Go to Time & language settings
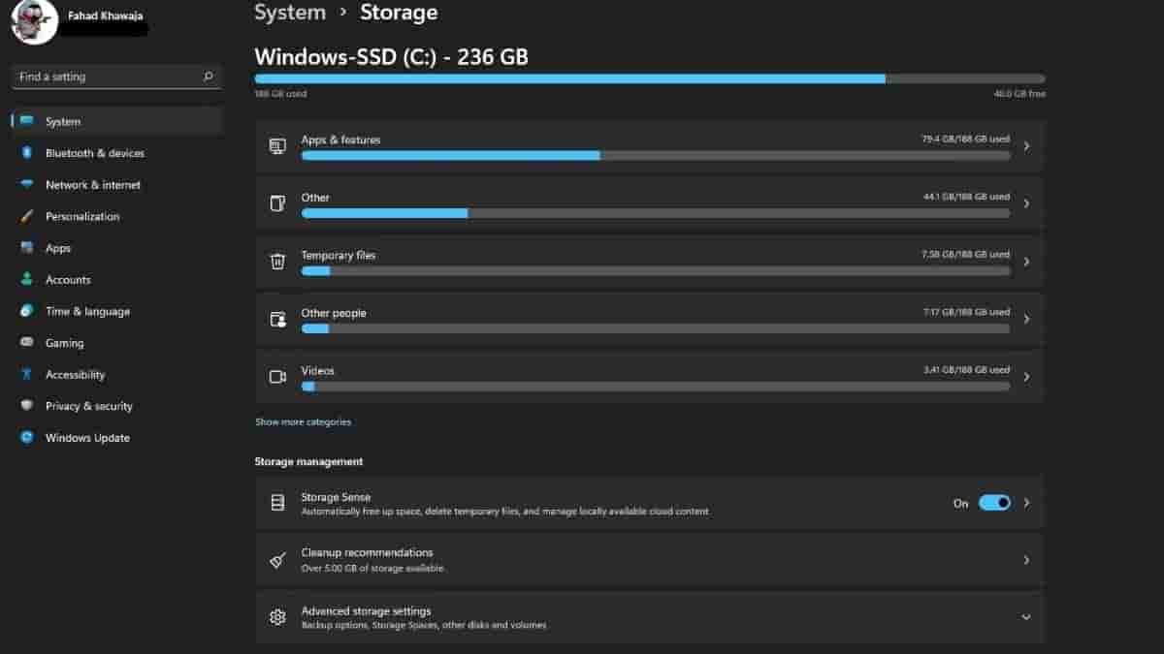Screen dimensions: 1164x654 pos(87,312)
